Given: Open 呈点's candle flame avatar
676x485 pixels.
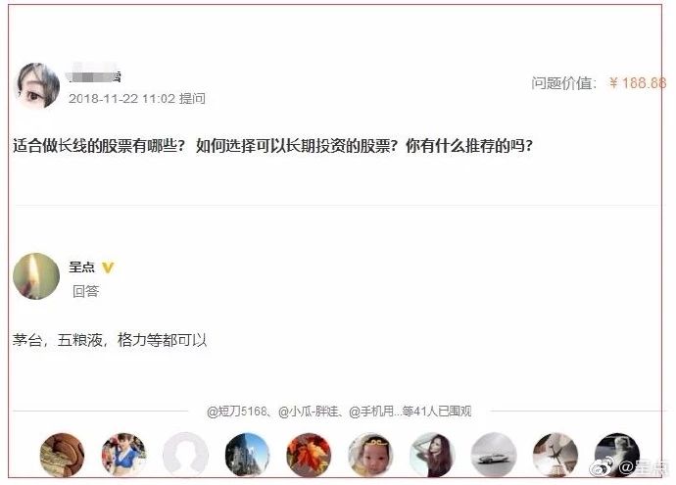Looking at the screenshot, I should pyautogui.click(x=36, y=276).
